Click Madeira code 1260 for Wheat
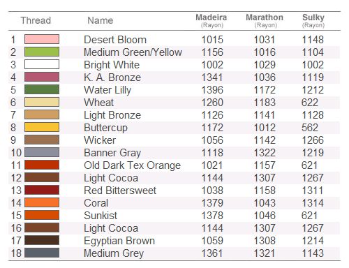This screenshot has height=268, width=349. click(212, 103)
